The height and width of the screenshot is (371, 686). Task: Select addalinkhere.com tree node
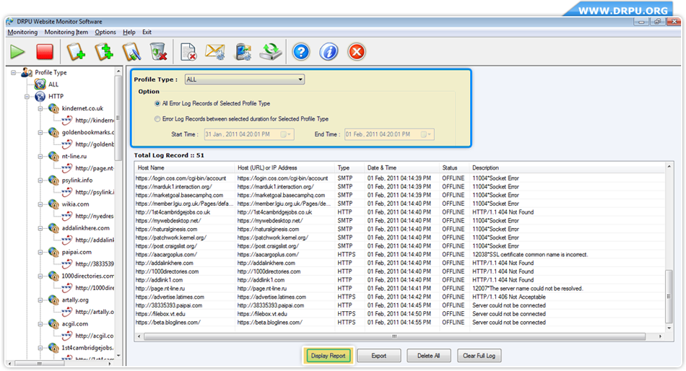(86, 228)
